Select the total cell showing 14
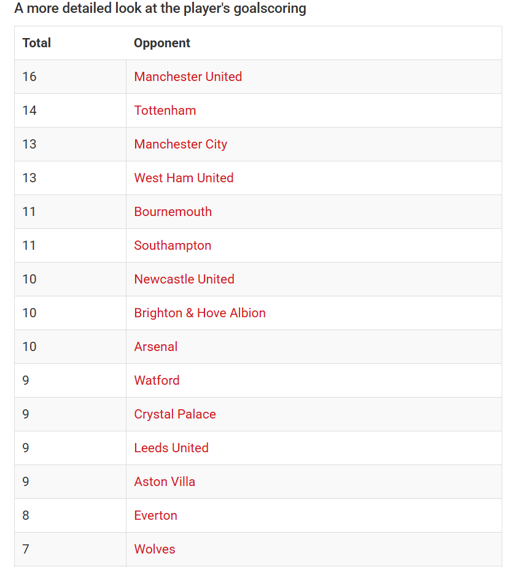 (x=70, y=110)
